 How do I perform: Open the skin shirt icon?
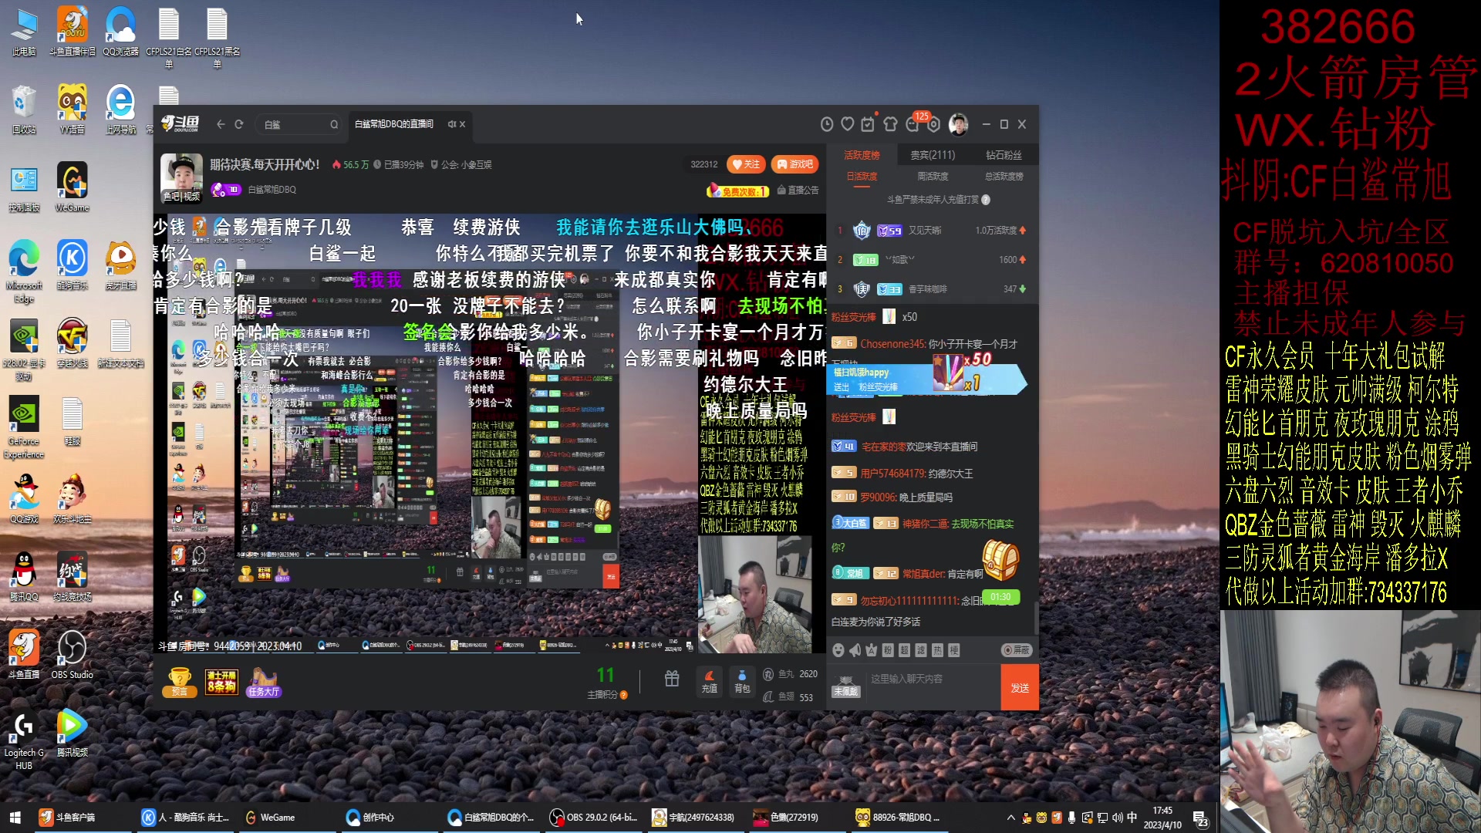click(x=890, y=124)
